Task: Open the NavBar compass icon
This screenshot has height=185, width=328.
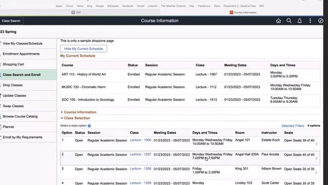Action: pos(320,21)
